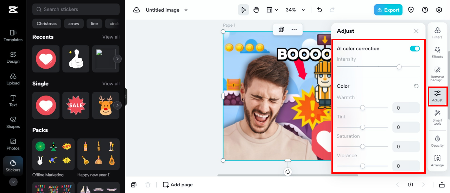450x193 pixels.
Task: Click the Search stickers field
Action: 76,9
